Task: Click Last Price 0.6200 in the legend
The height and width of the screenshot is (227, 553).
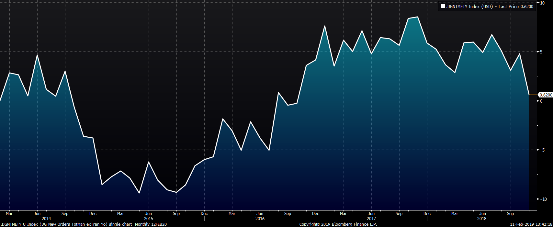Action: tap(516, 6)
